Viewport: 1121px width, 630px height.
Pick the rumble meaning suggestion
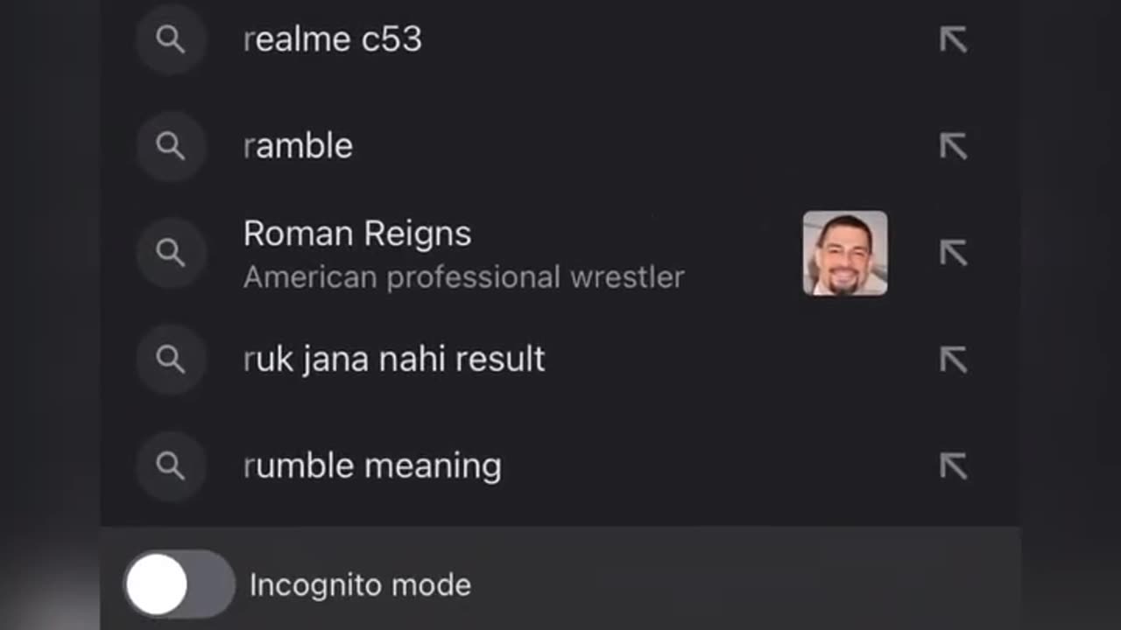click(x=372, y=466)
